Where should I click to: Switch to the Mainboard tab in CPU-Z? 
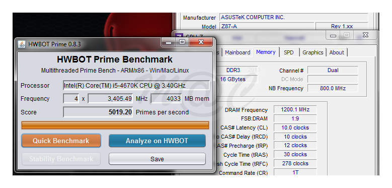pos(237,52)
